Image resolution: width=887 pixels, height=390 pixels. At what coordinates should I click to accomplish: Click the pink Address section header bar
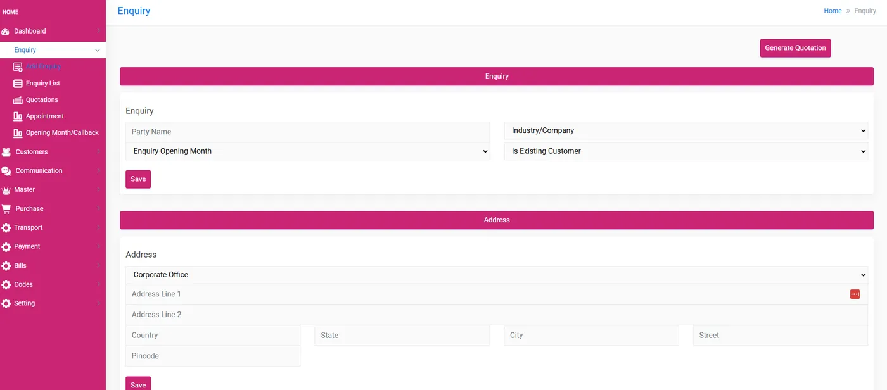click(497, 220)
